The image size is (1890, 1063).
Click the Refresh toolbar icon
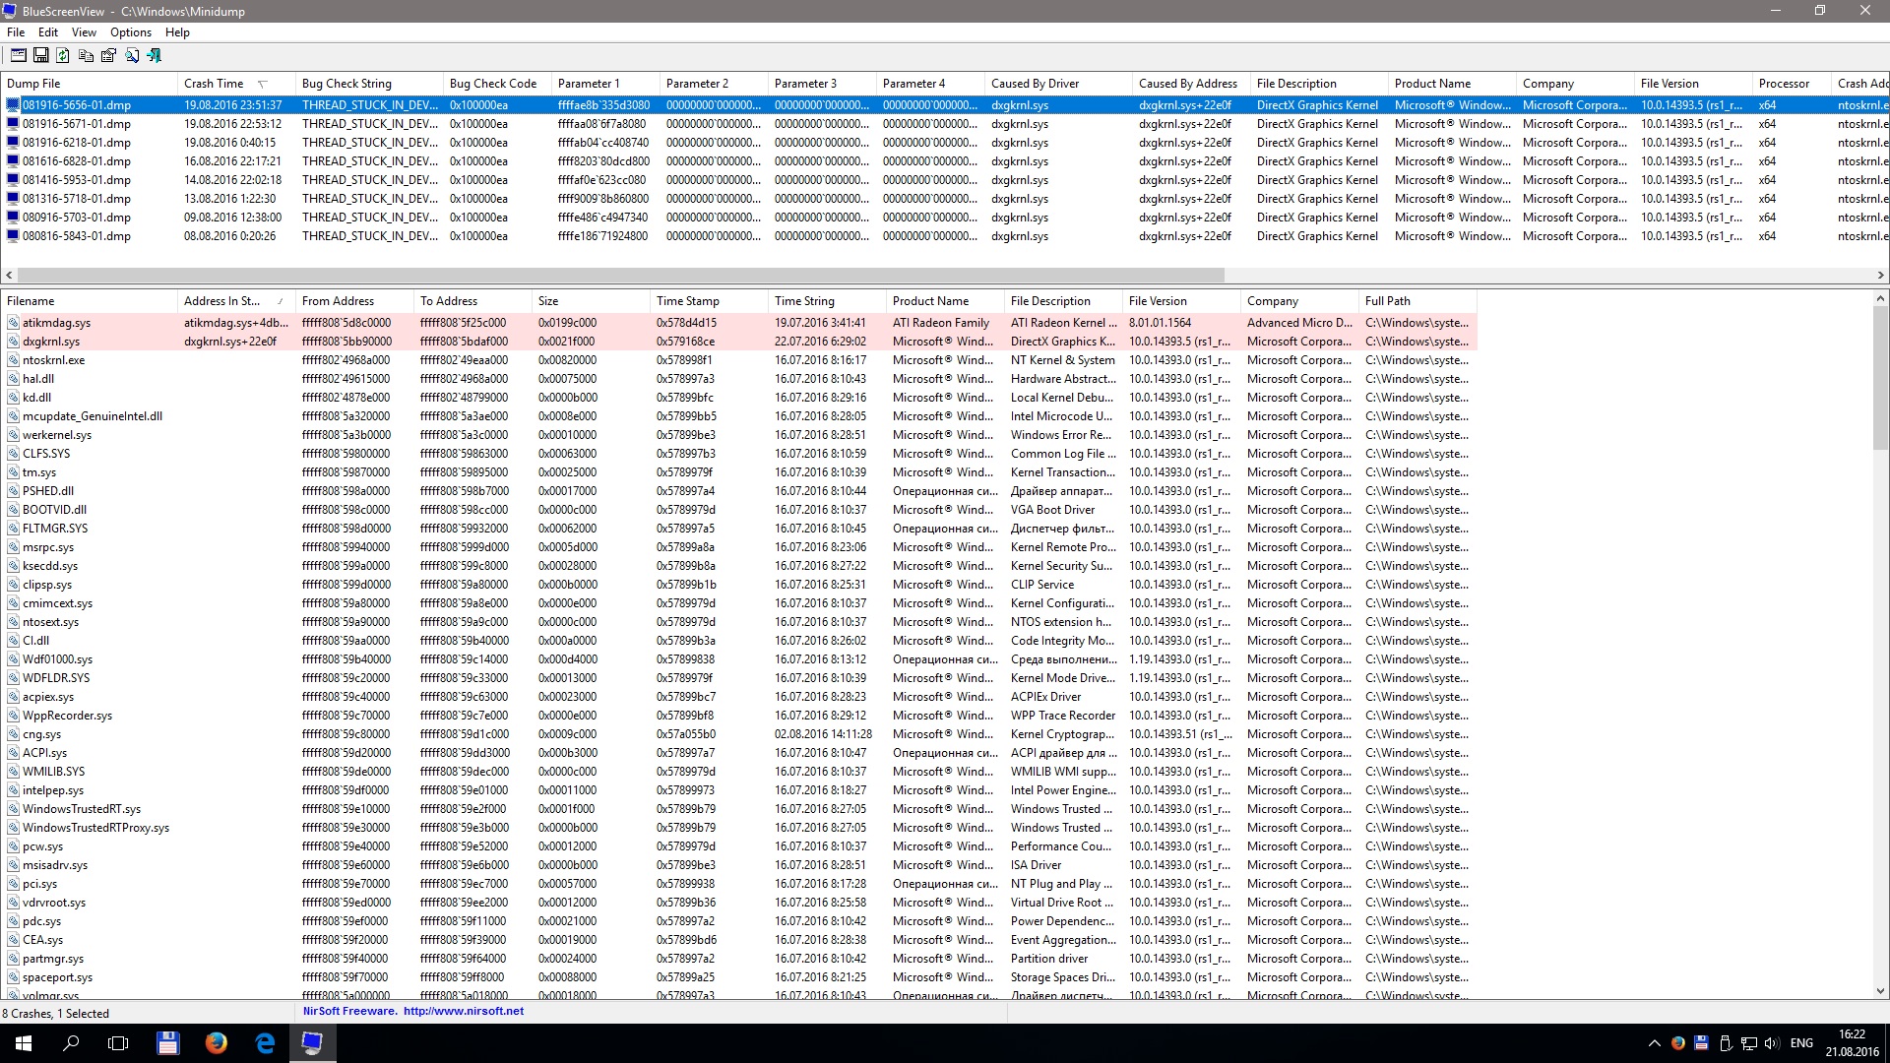click(63, 56)
